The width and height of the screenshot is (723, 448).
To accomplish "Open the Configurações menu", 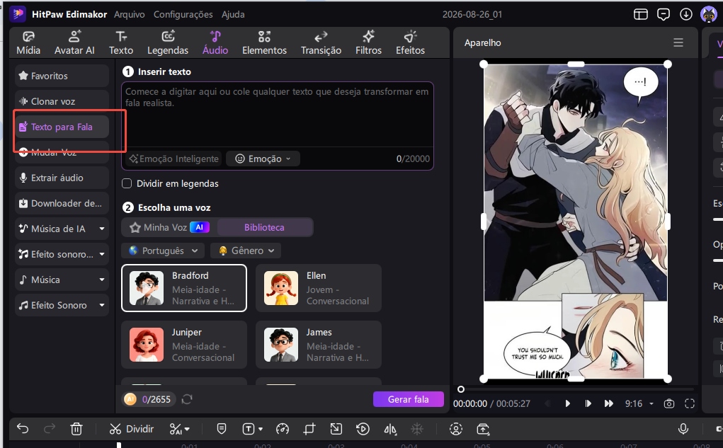I will (183, 14).
